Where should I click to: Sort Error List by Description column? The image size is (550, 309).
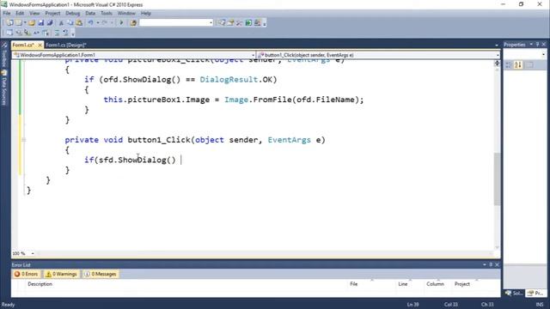[x=40, y=284]
